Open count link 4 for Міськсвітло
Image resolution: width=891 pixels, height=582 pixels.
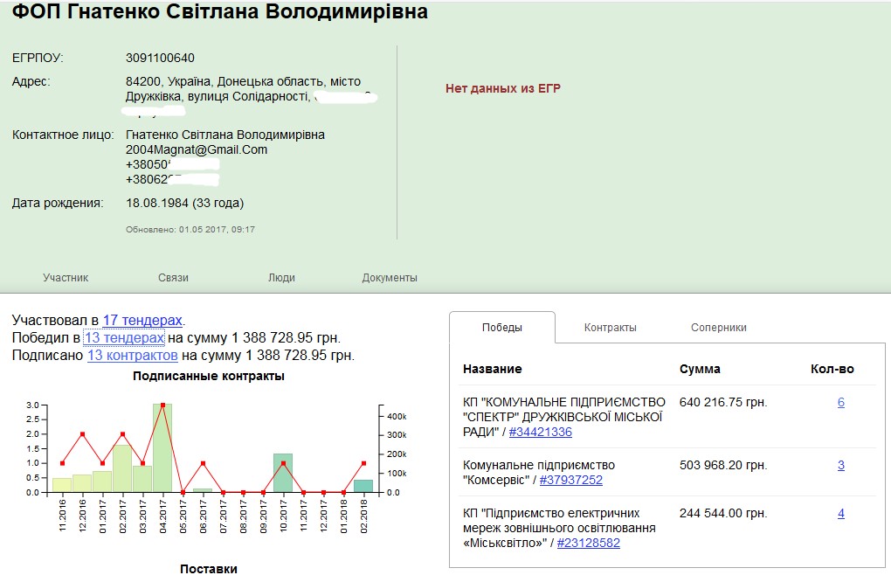[840, 514]
